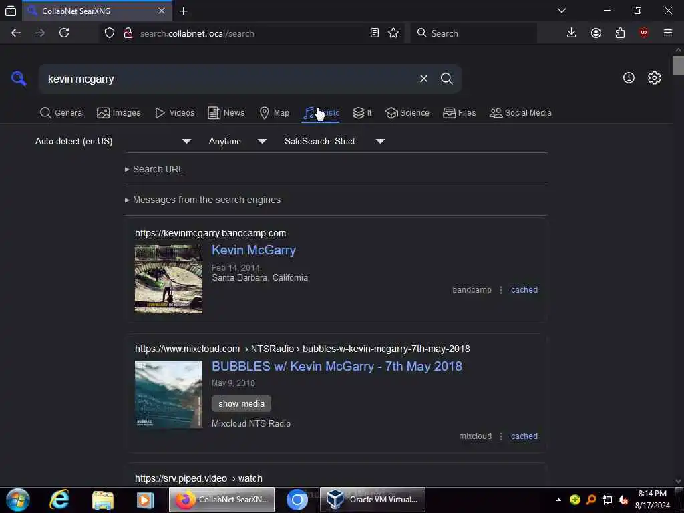The height and width of the screenshot is (513, 684).
Task: Open Firefox View icon
Action: pos(11,11)
